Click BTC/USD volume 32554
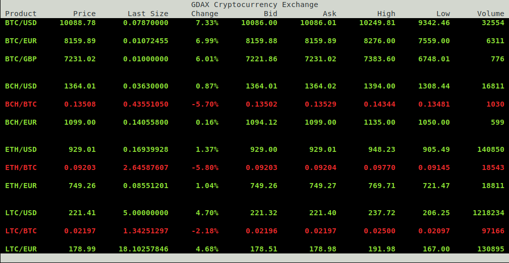Viewport: 509px width, 263px height. pyautogui.click(x=493, y=23)
